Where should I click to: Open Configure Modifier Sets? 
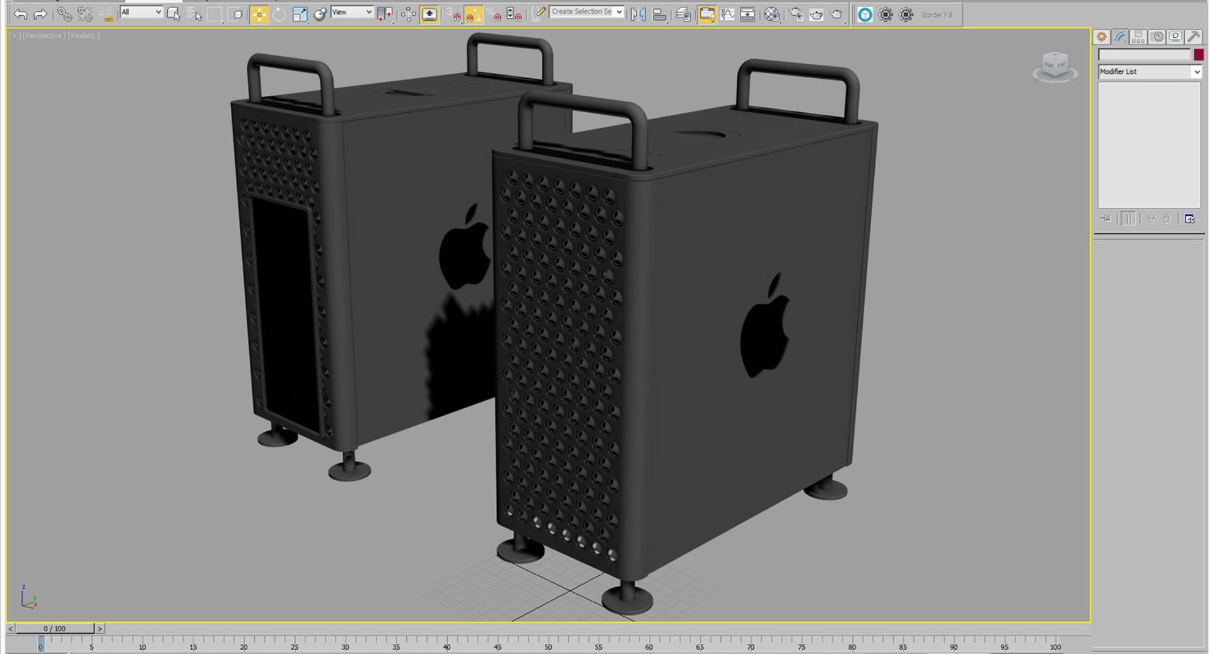click(x=1190, y=219)
